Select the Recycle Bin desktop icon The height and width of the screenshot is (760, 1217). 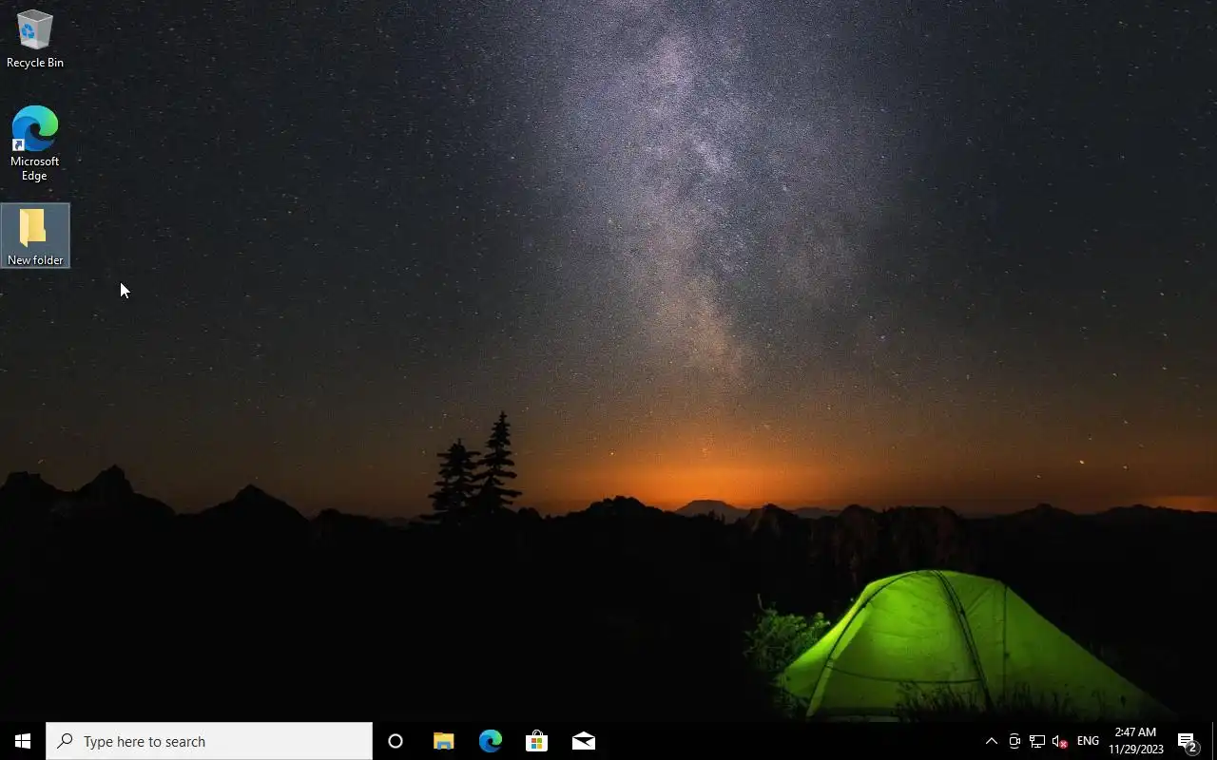(35, 39)
